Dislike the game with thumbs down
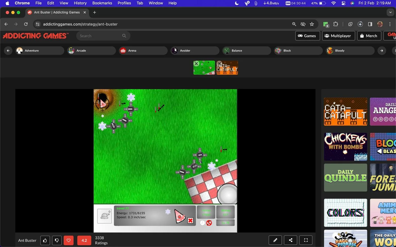This screenshot has width=396, height=247. [57, 240]
